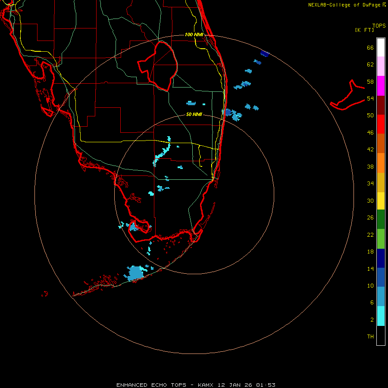Screen dimensions: 388x388
Task: Click the dark green 22-26 kft swatch
Action: click(x=381, y=219)
